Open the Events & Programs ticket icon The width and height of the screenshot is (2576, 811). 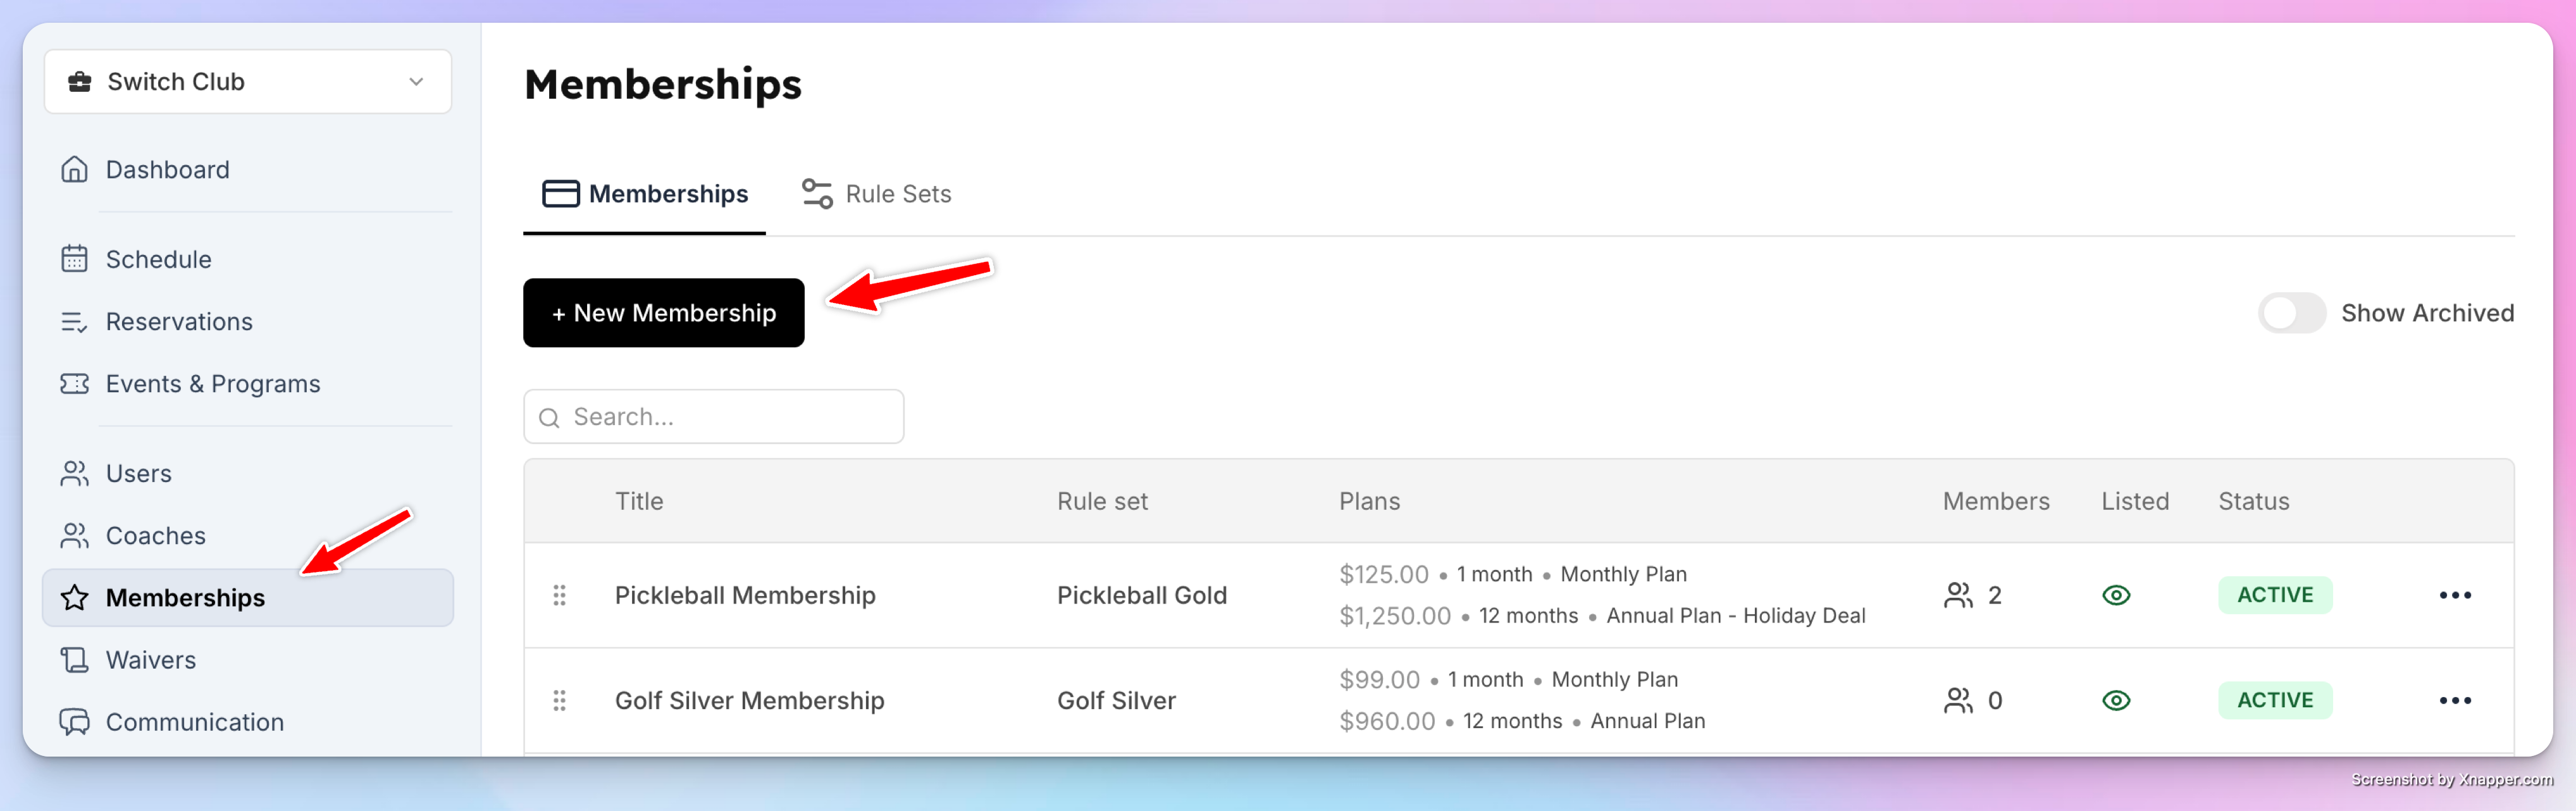point(74,384)
